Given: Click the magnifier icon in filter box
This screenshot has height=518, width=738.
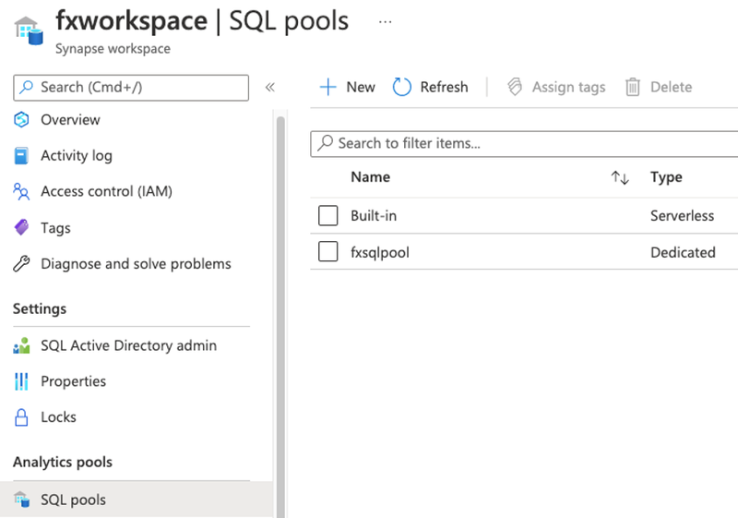Looking at the screenshot, I should 325,143.
